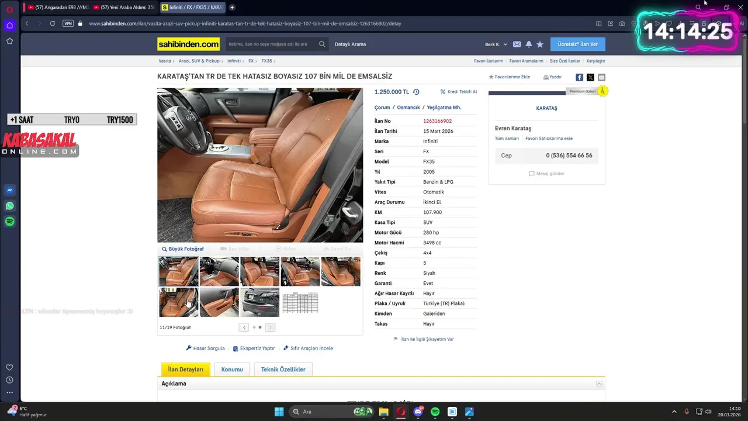Viewport: 748px width, 421px height.
Task: Select the car rear exterior thumbnail
Action: (259, 302)
